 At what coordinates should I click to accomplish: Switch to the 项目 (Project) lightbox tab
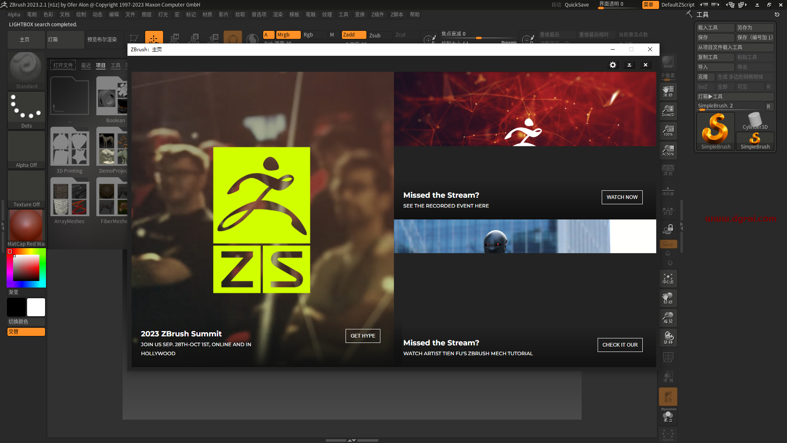(x=101, y=66)
